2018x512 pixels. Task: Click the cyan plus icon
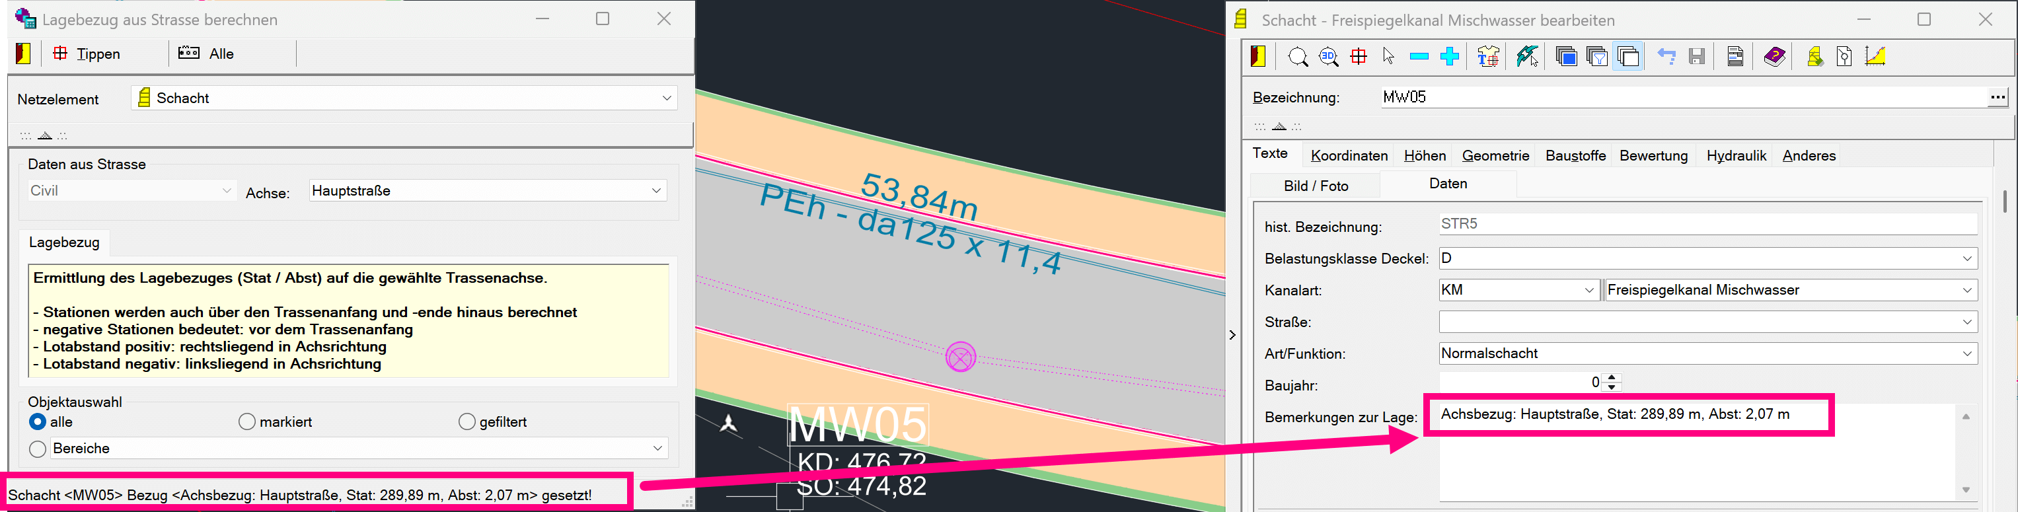tap(1449, 57)
